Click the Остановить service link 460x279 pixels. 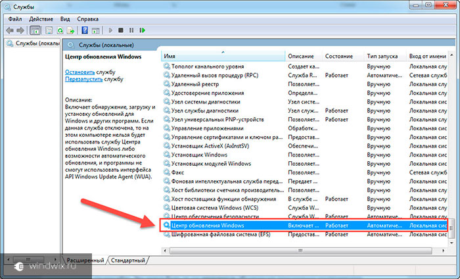coord(80,72)
